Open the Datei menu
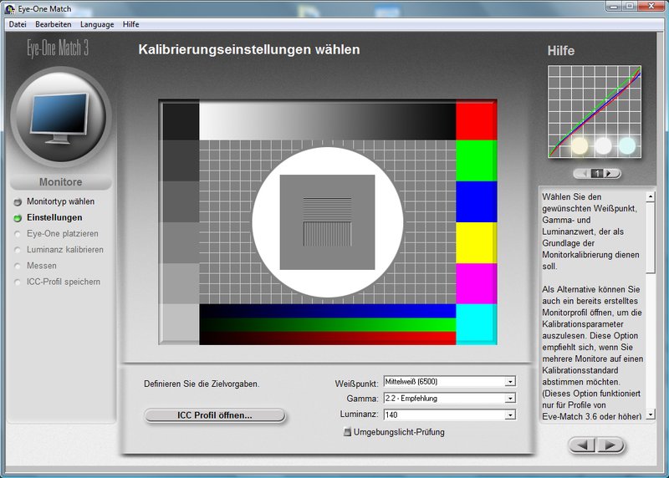 [x=18, y=24]
